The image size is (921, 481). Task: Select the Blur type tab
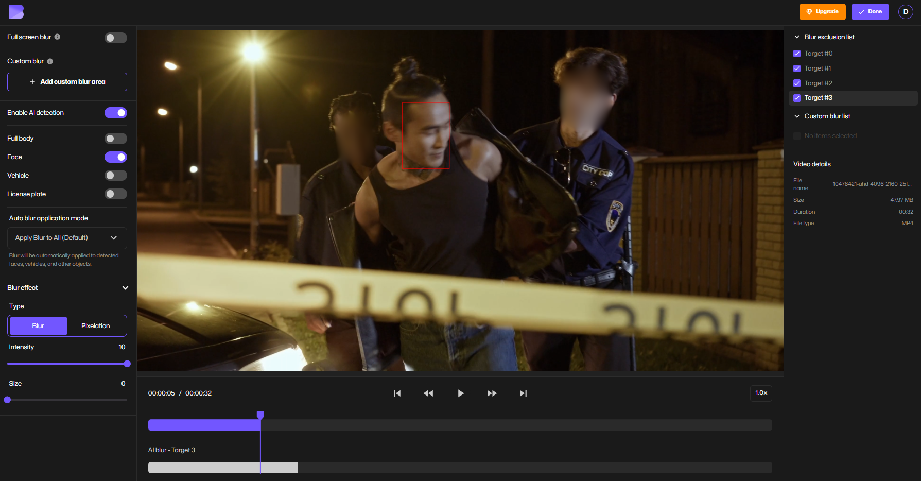coord(38,325)
